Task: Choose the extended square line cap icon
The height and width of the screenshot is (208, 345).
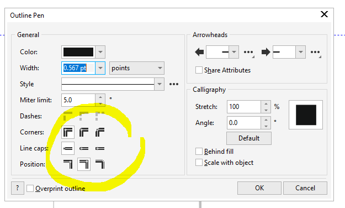Action: 100,148
